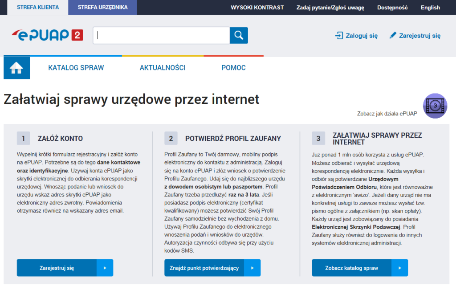Focus the search input field
The height and width of the screenshot is (291, 456).
[x=161, y=36]
